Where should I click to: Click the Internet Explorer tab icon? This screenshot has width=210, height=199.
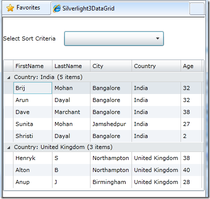click(x=57, y=8)
